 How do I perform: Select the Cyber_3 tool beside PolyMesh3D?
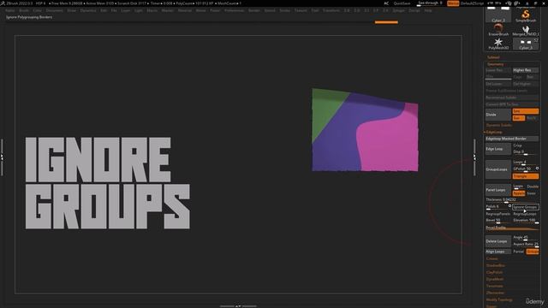pos(525,44)
